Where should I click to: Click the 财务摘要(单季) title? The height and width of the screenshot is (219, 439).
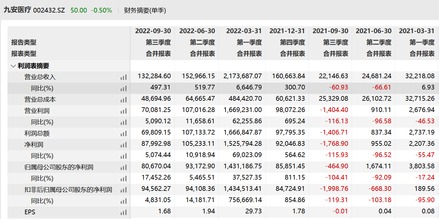tap(145, 10)
